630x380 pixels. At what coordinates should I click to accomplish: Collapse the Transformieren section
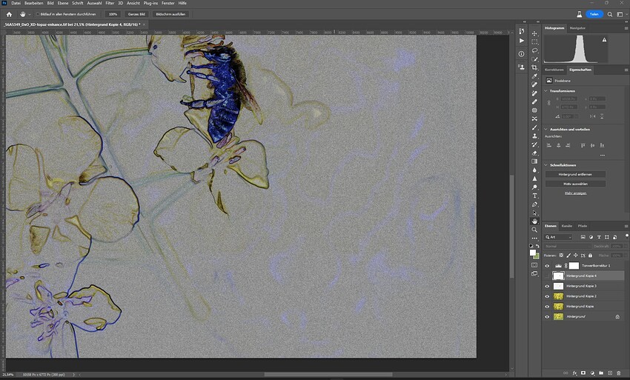click(546, 91)
